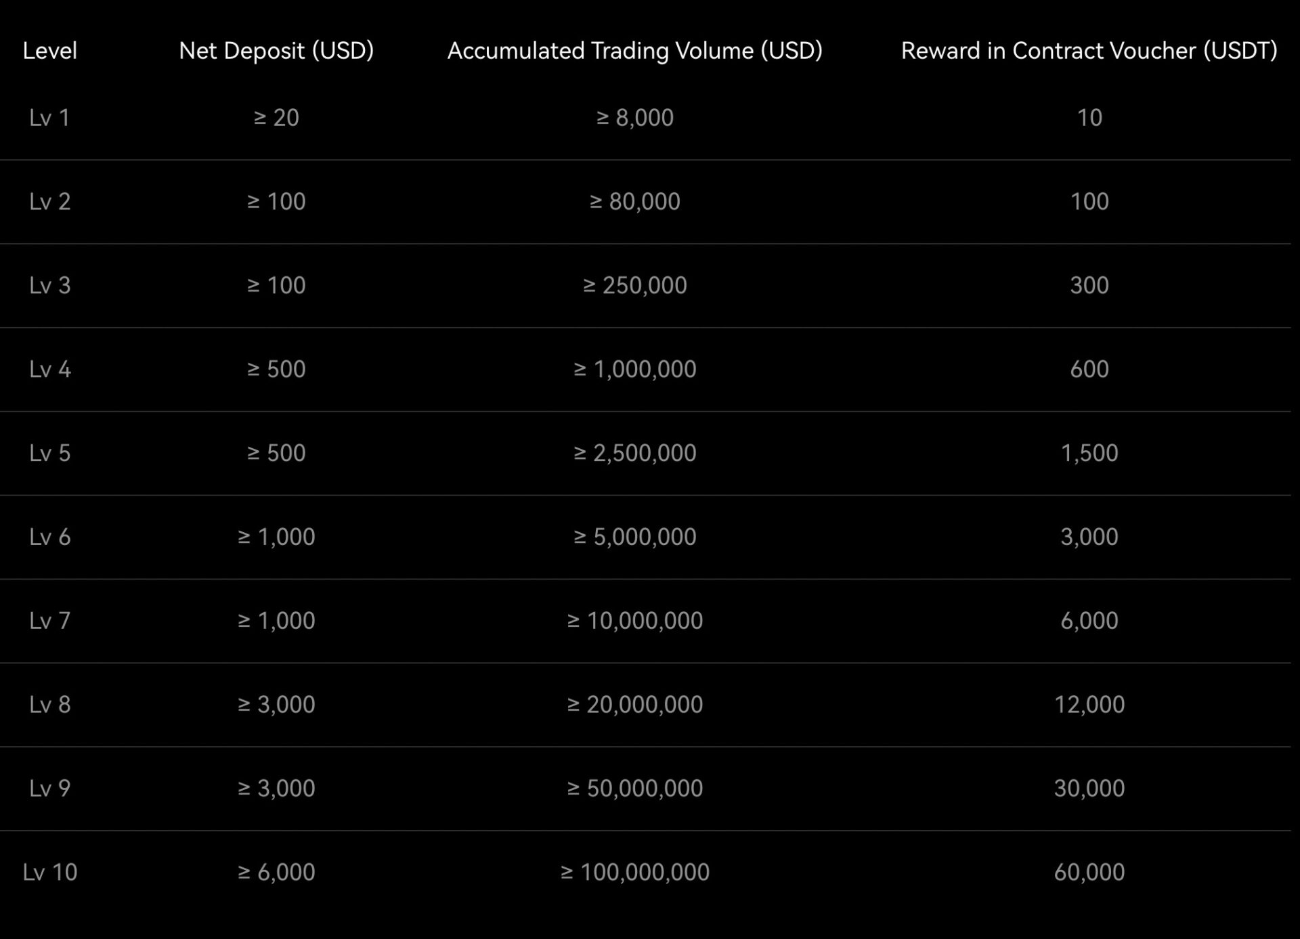Click the ≥ 8,000 trading volume cell
The image size is (1300, 939).
pos(635,118)
